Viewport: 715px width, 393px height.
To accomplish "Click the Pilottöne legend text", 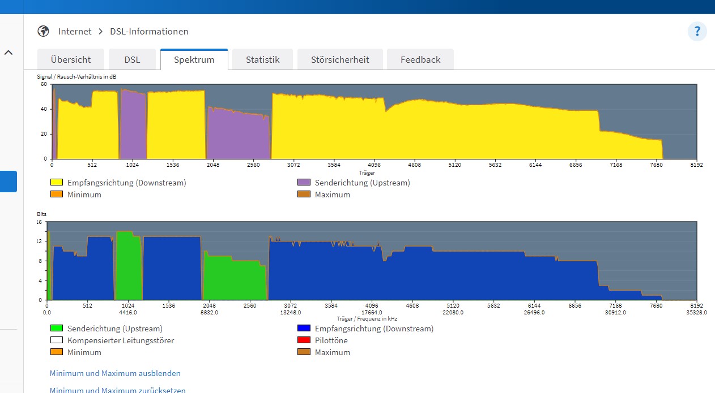I will [x=331, y=340].
